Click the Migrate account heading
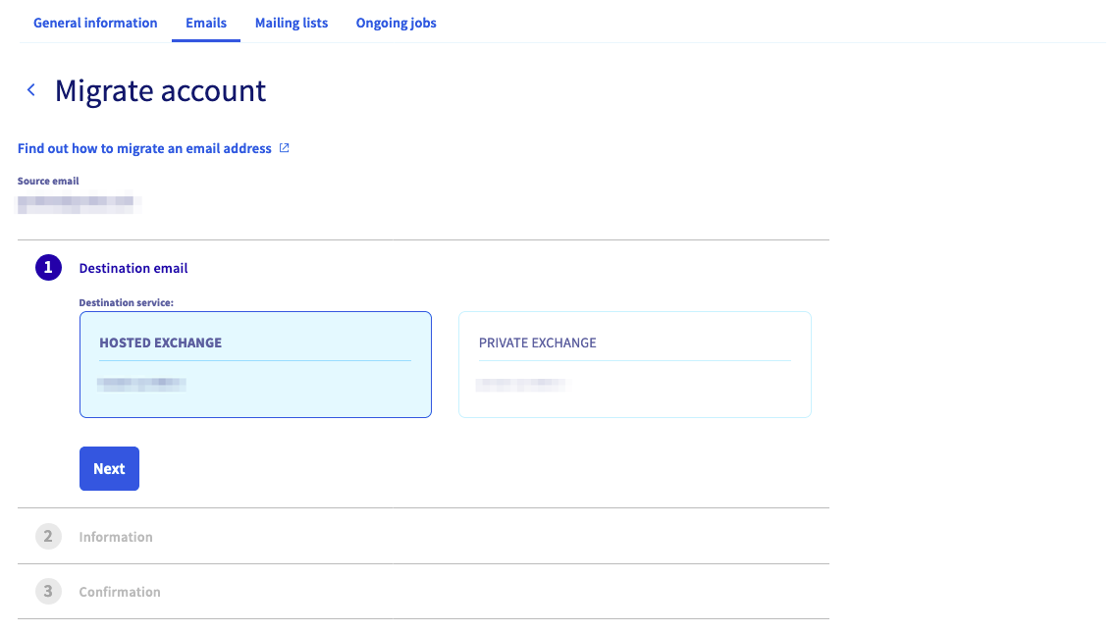Image resolution: width=1117 pixels, height=633 pixels. [x=160, y=90]
